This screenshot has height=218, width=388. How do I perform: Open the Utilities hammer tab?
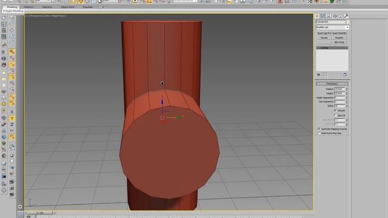346,16
